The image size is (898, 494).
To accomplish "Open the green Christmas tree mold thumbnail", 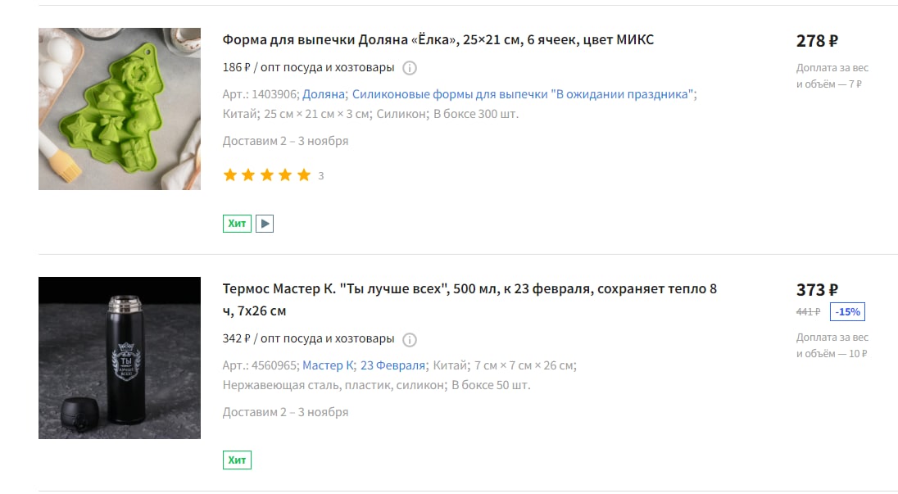I will pyautogui.click(x=120, y=109).
